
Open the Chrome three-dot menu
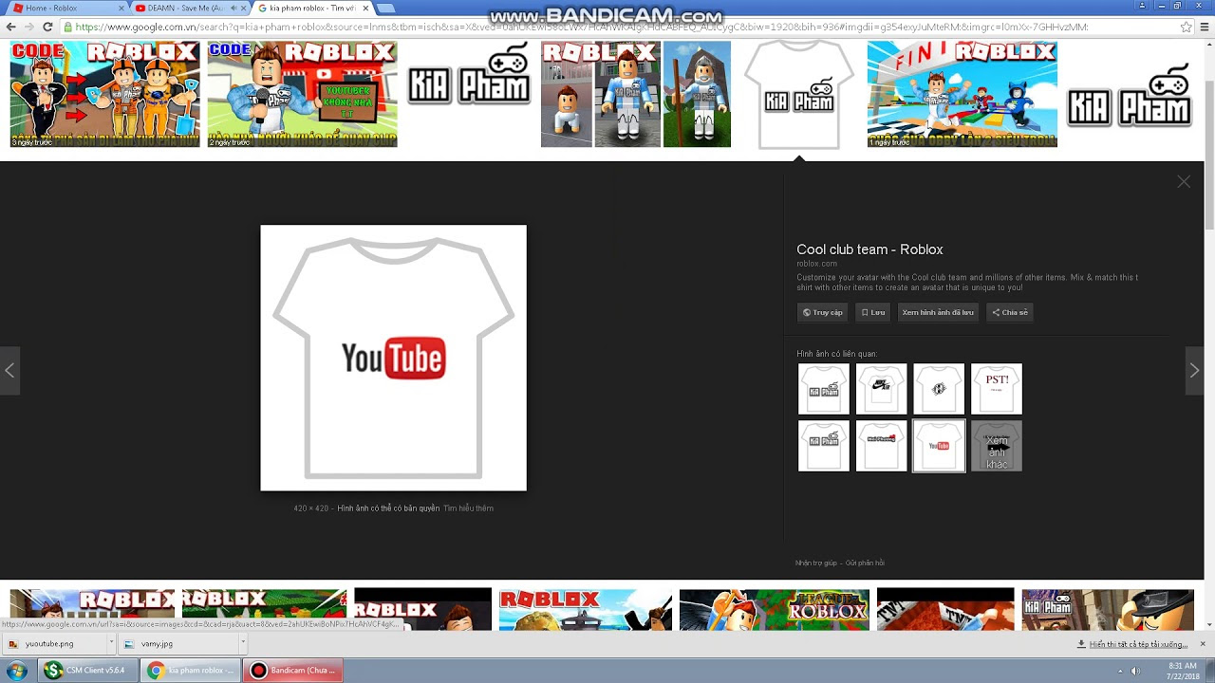click(1206, 27)
